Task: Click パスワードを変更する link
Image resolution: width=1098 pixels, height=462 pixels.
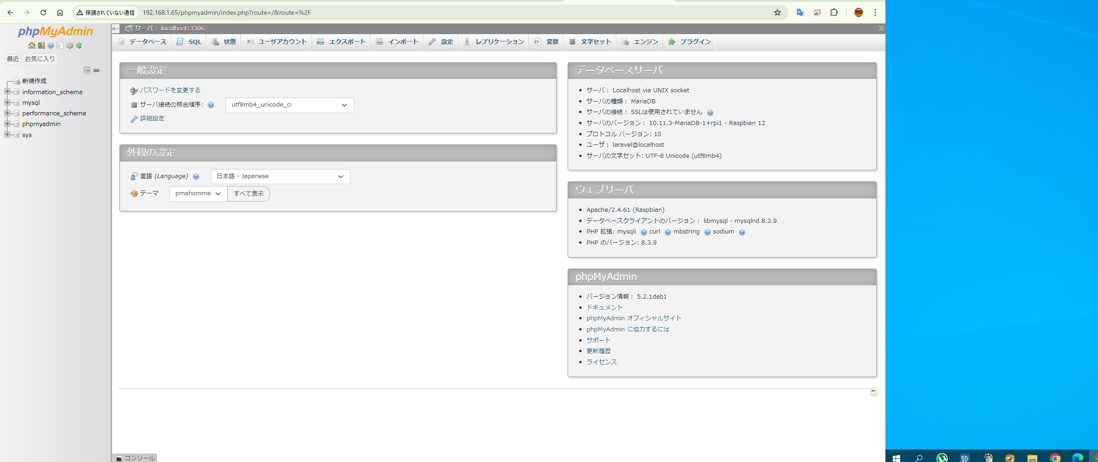Action: tap(170, 90)
